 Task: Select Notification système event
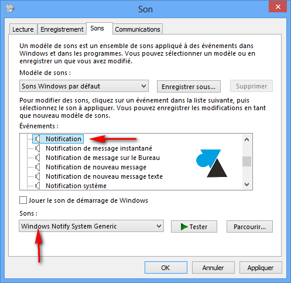pos(76,186)
